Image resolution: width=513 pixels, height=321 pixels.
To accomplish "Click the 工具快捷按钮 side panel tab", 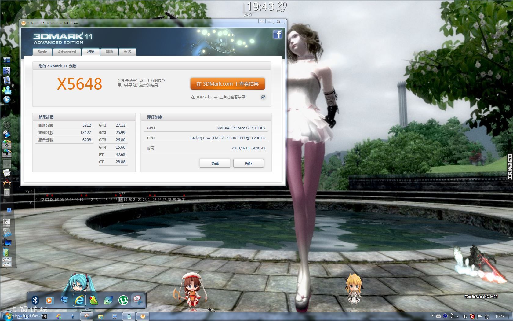I will click(510, 167).
